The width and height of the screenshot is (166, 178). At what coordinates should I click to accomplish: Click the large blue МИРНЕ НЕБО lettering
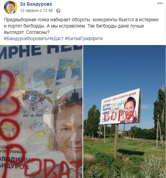41,50
